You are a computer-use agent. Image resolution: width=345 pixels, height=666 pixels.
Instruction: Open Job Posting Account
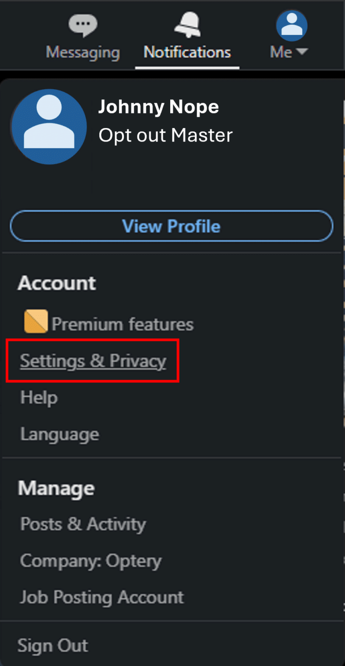point(102,597)
